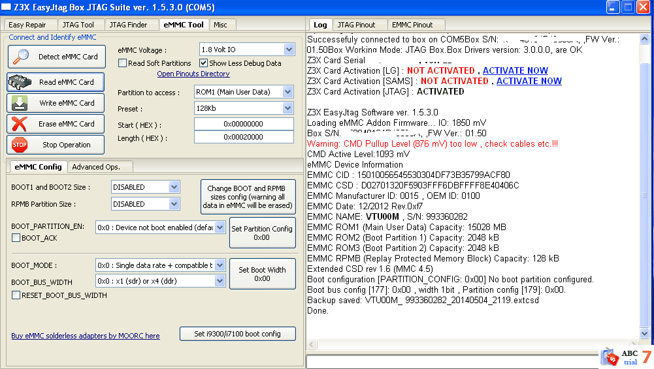Click the application icon in title bar
Viewport: 654px width, 369px height.
[x=7, y=7]
